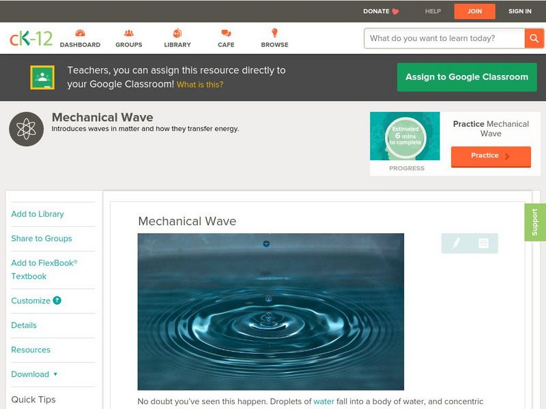The height and width of the screenshot is (409, 546).
Task: Click 'Practice Mechanical Wave' title text
Action: [491, 129]
